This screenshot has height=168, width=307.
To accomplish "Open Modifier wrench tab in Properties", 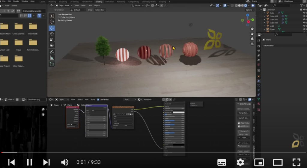I will click(x=259, y=81).
